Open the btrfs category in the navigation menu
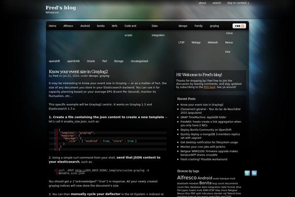The image size is (295, 197). click(115, 26)
